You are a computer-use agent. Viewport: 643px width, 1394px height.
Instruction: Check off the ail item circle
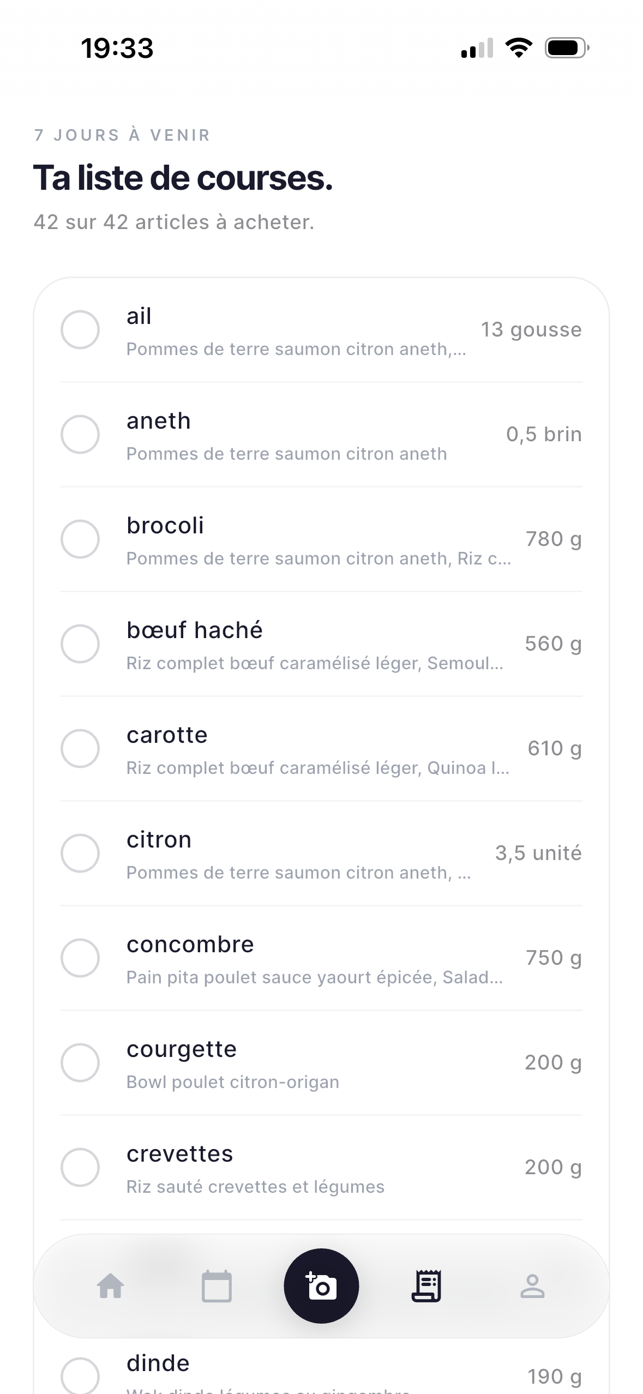pos(80,329)
